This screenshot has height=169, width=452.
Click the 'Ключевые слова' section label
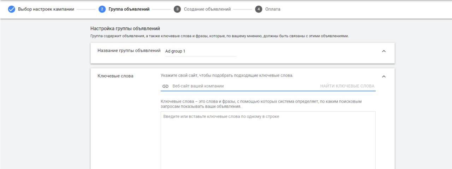pyautogui.click(x=115, y=76)
